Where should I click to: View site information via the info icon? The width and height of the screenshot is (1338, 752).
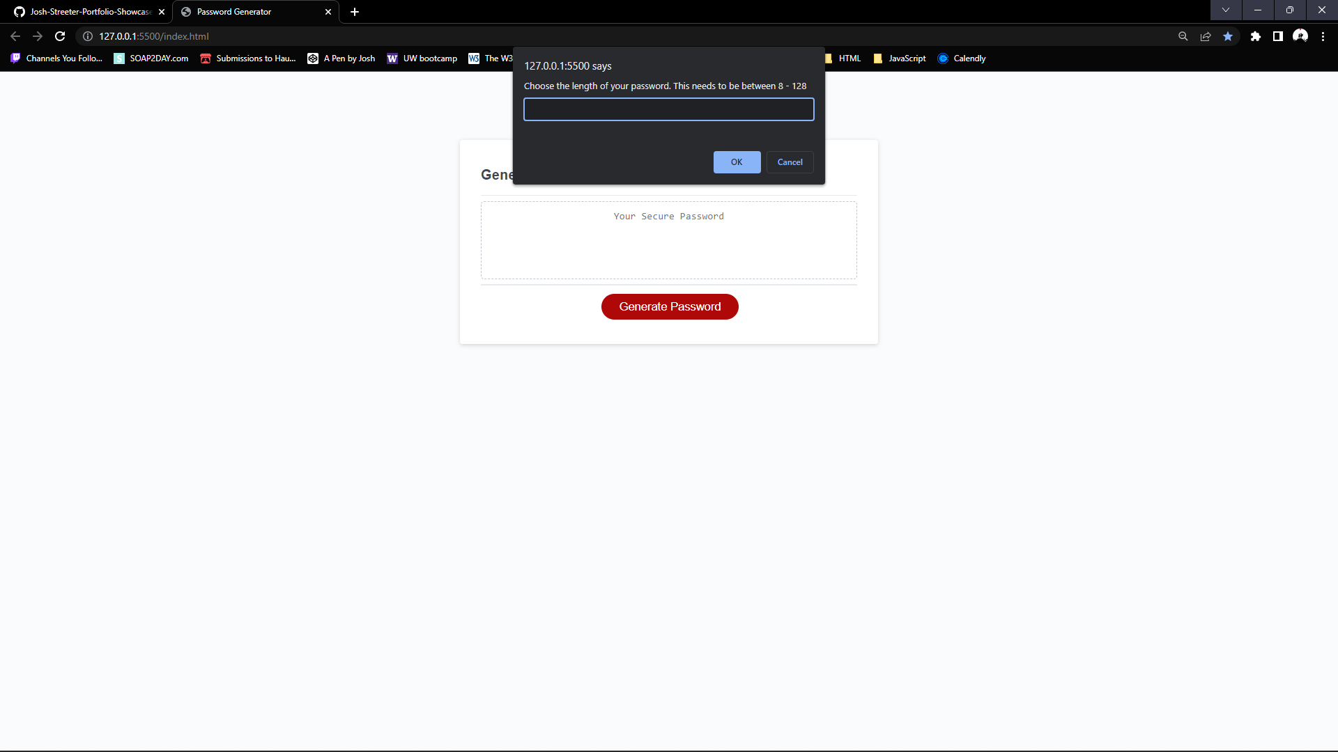tap(87, 36)
